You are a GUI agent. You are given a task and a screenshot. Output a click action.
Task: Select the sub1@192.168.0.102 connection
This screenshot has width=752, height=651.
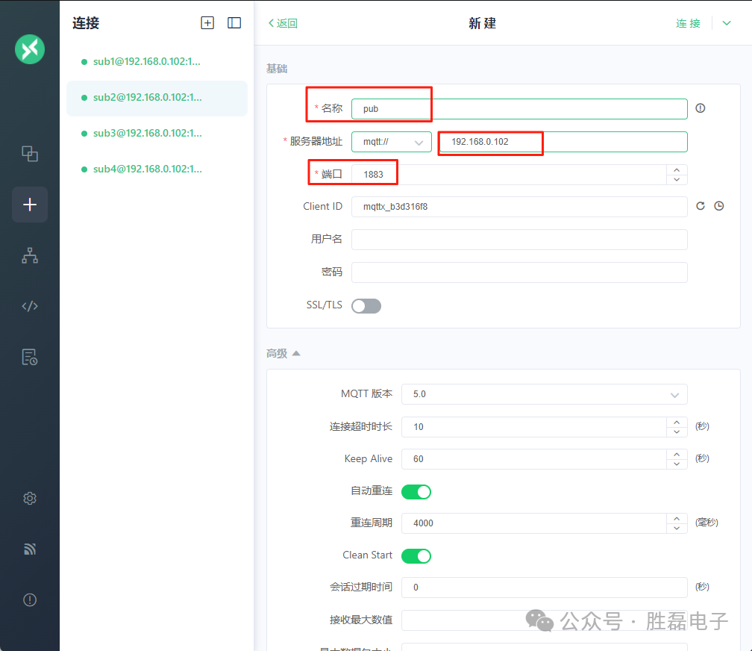(x=157, y=62)
